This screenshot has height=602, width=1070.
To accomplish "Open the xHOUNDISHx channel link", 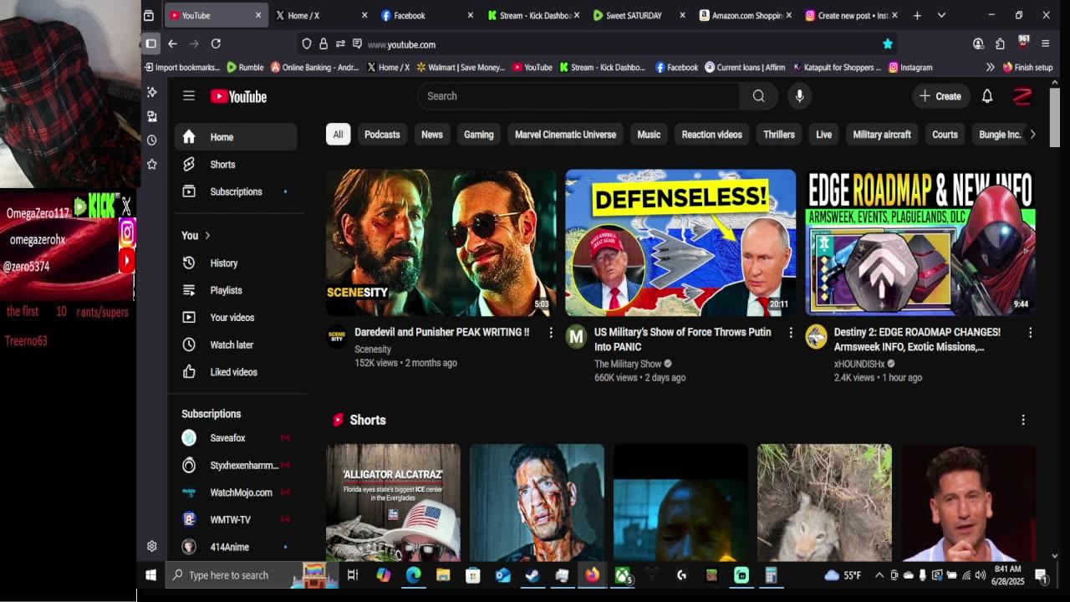I will [859, 364].
